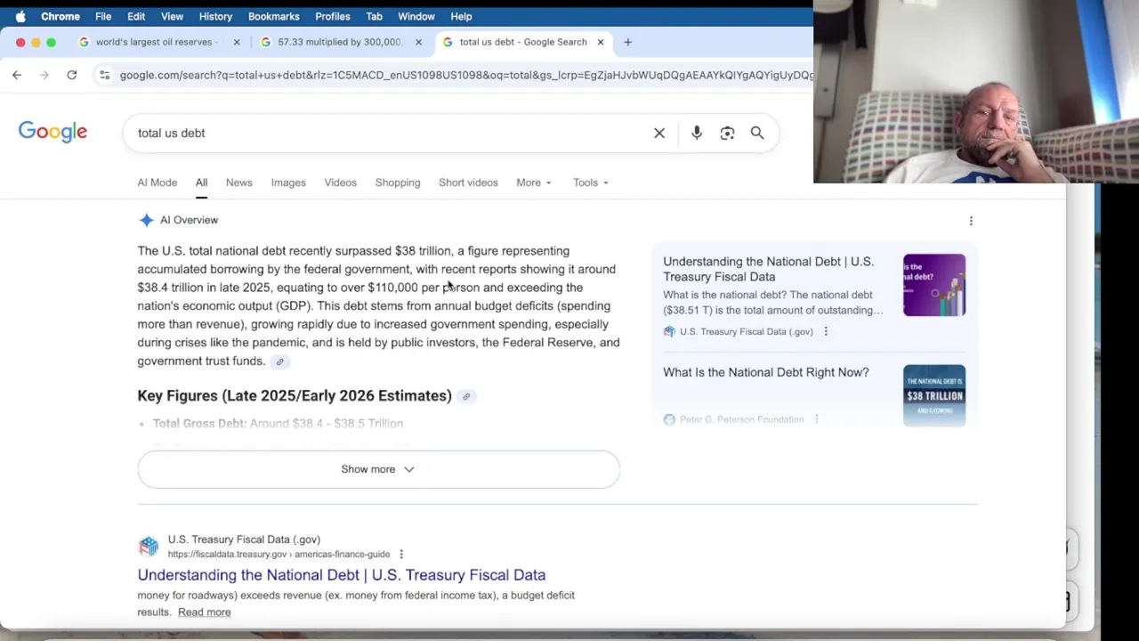
Task: Start voice search with microphone
Action: point(697,133)
